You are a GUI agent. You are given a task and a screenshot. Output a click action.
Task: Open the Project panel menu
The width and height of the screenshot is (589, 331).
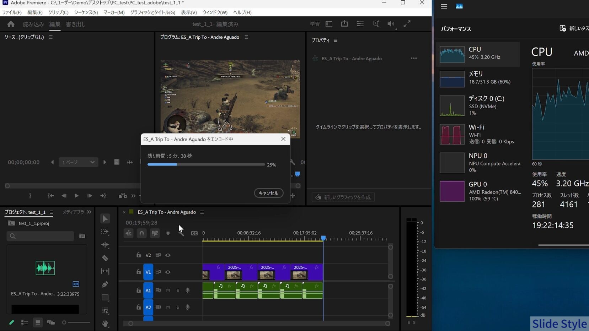pos(52,212)
